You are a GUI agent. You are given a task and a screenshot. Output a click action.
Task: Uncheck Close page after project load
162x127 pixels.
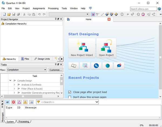coord(70,92)
